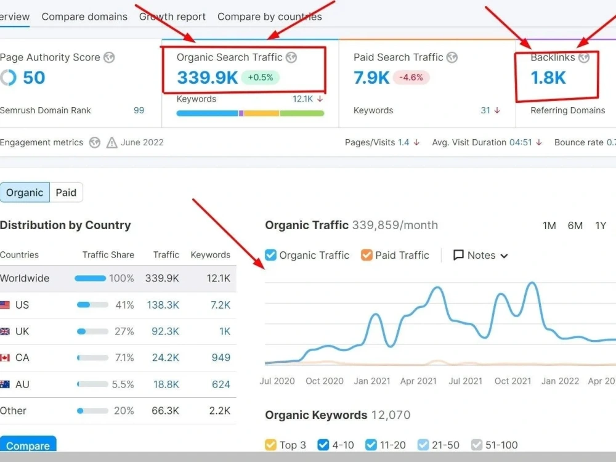Viewport: 616px width, 462px height.
Task: Click the Canada flag icon
Action: click(5, 357)
